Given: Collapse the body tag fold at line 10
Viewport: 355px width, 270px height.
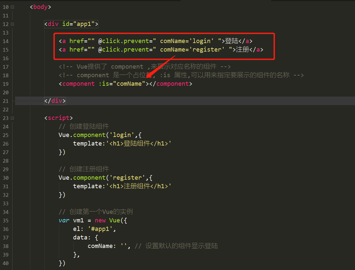Looking at the screenshot, I should click(13, 7).
